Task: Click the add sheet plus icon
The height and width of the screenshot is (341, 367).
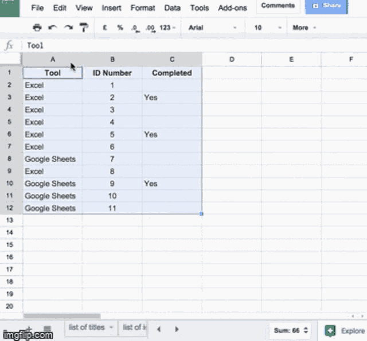Action: 29,328
